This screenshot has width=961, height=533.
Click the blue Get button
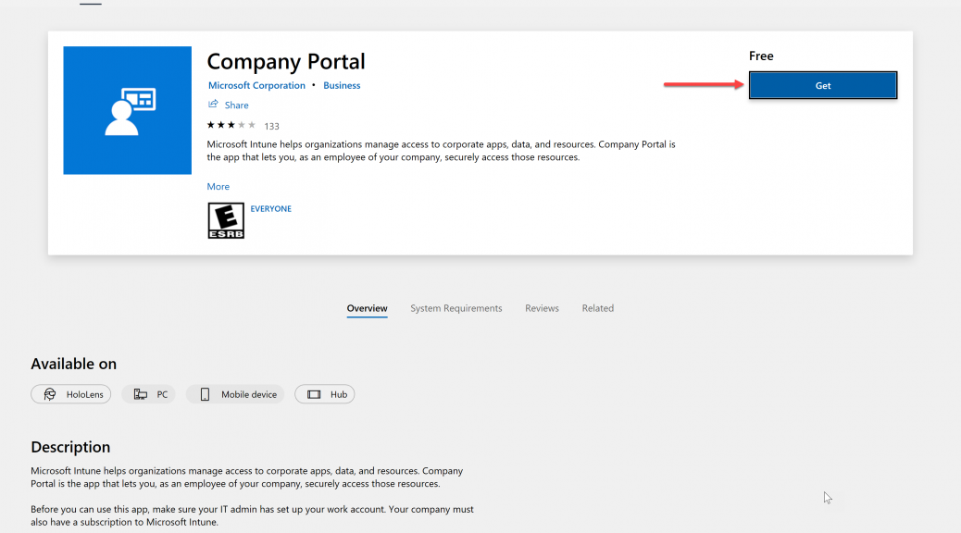click(822, 85)
